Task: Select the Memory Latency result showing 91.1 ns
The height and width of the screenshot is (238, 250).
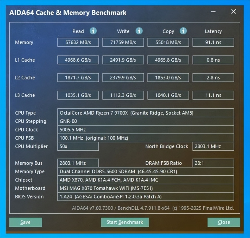Action: click(213, 42)
